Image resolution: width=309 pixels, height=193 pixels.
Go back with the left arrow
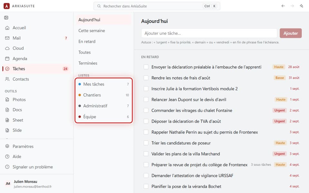tap(283, 6)
